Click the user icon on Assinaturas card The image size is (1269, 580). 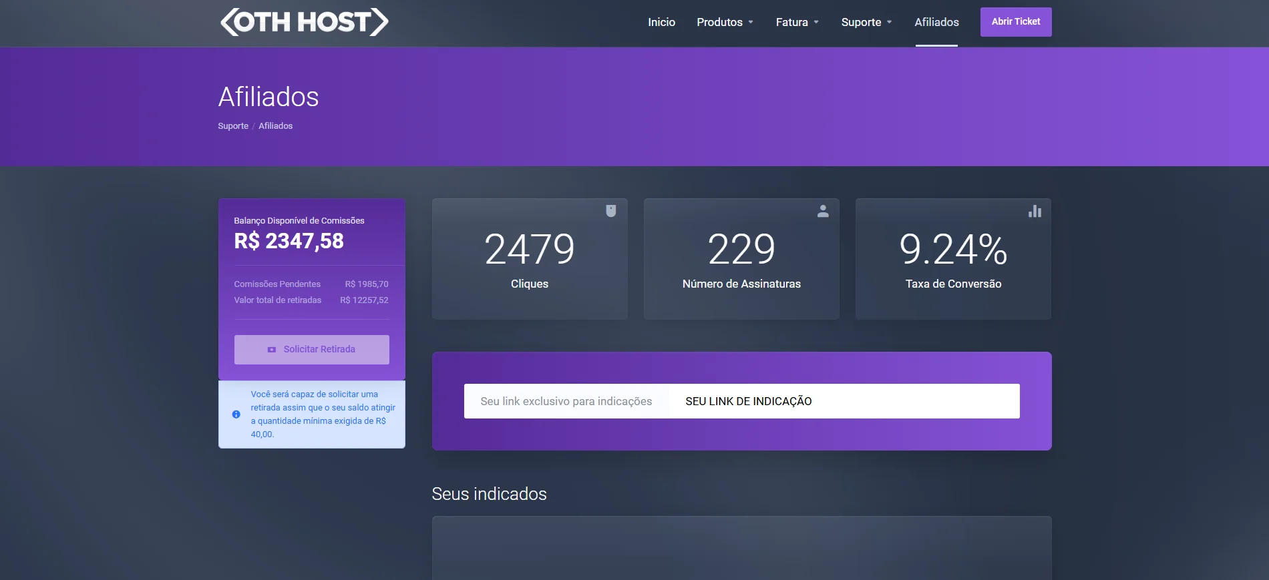pos(823,211)
